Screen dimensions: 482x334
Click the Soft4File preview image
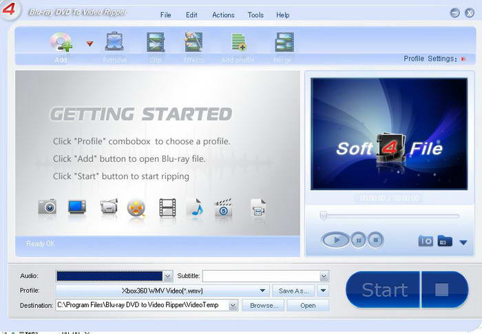click(x=389, y=134)
